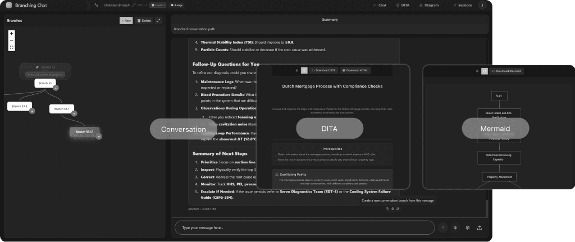Viewport: 575px width, 242px height.
Task: Focus the 'Type your message here' input
Action: [x=304, y=228]
